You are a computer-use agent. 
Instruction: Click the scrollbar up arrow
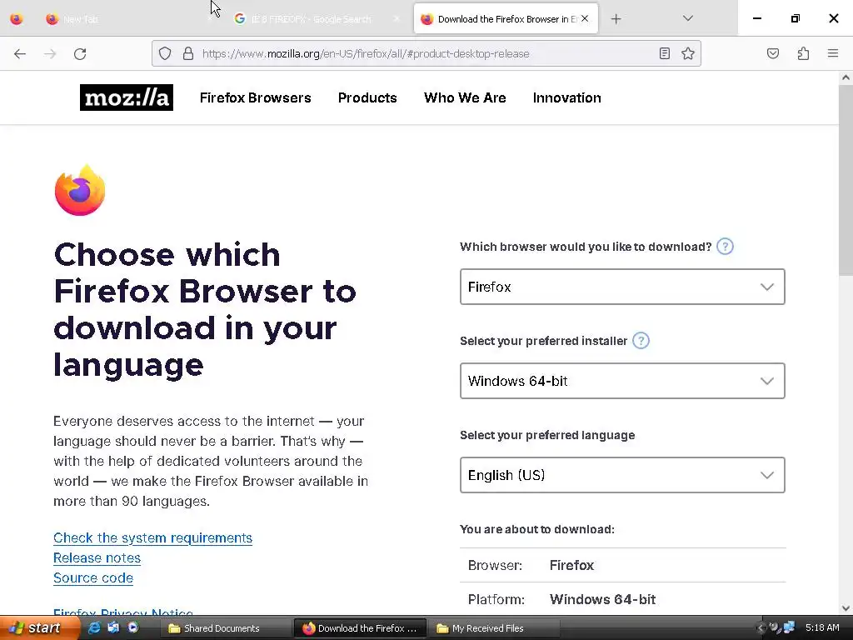point(846,77)
